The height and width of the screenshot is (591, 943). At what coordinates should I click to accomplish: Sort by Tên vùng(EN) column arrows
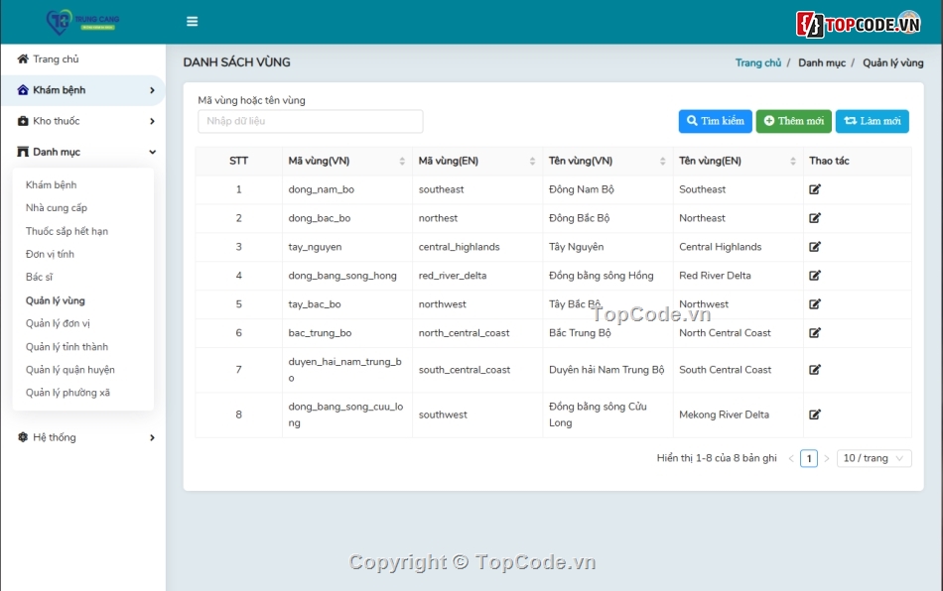pos(793,161)
